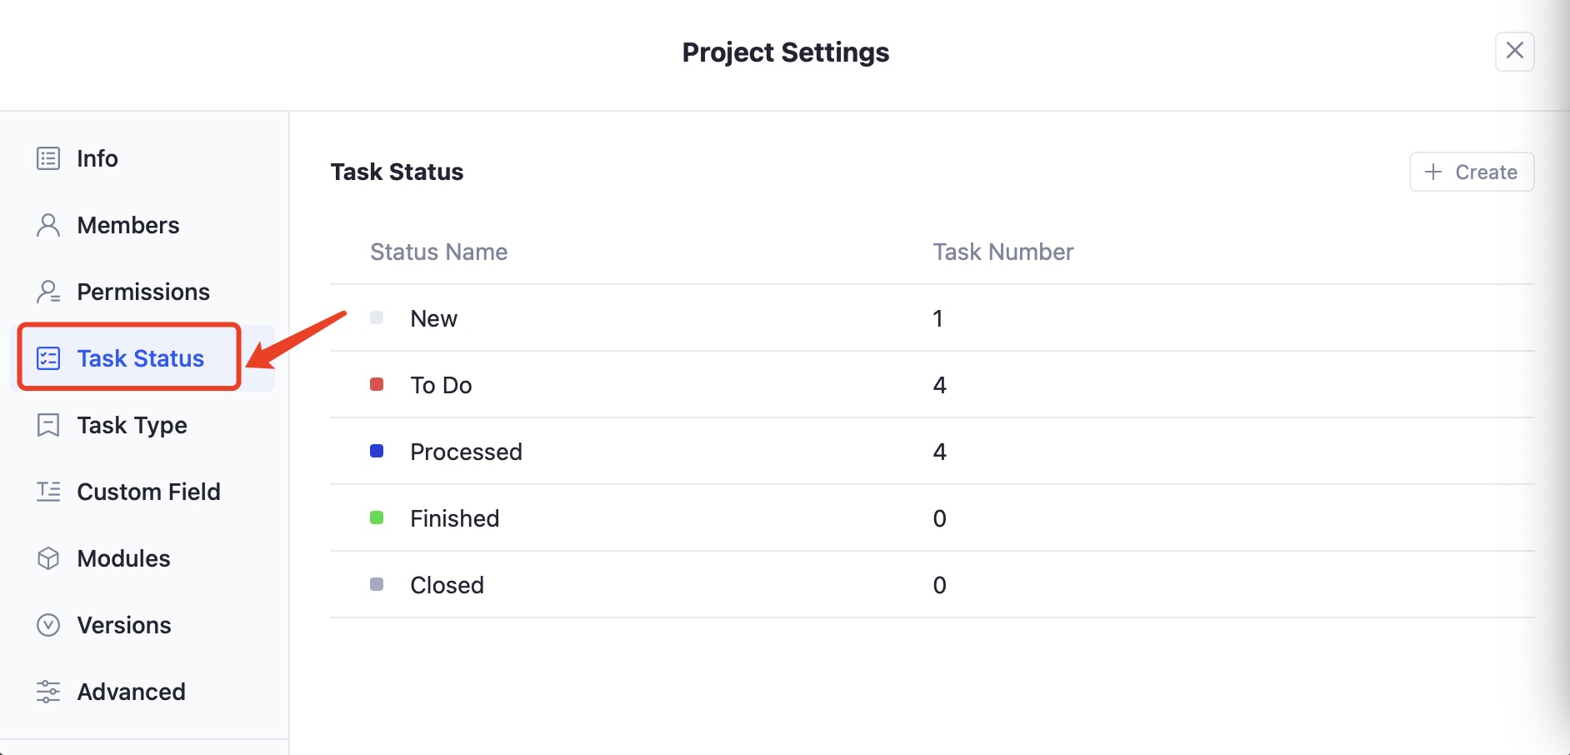The width and height of the screenshot is (1570, 755).
Task: Click the Info list icon in sidebar
Action: [x=48, y=157]
